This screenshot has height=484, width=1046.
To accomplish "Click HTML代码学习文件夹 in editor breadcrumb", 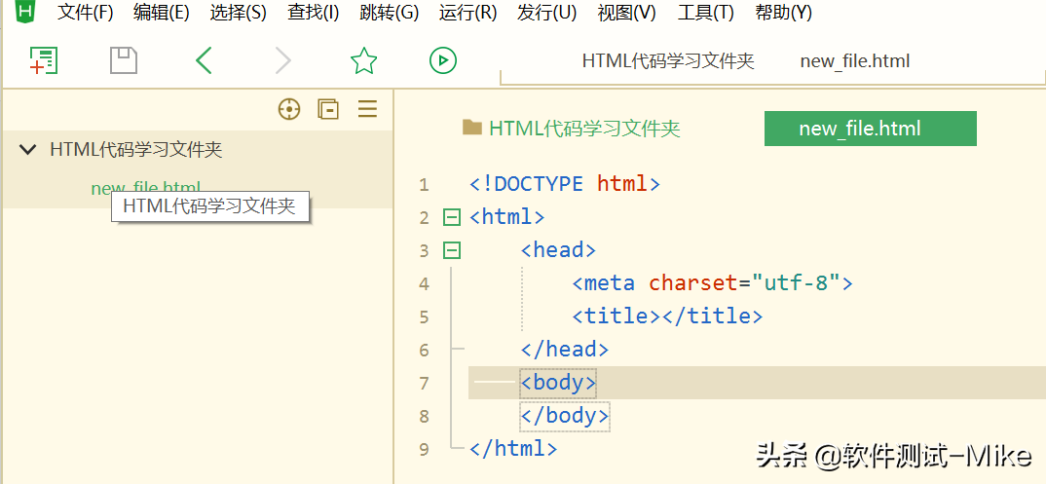I will [584, 128].
